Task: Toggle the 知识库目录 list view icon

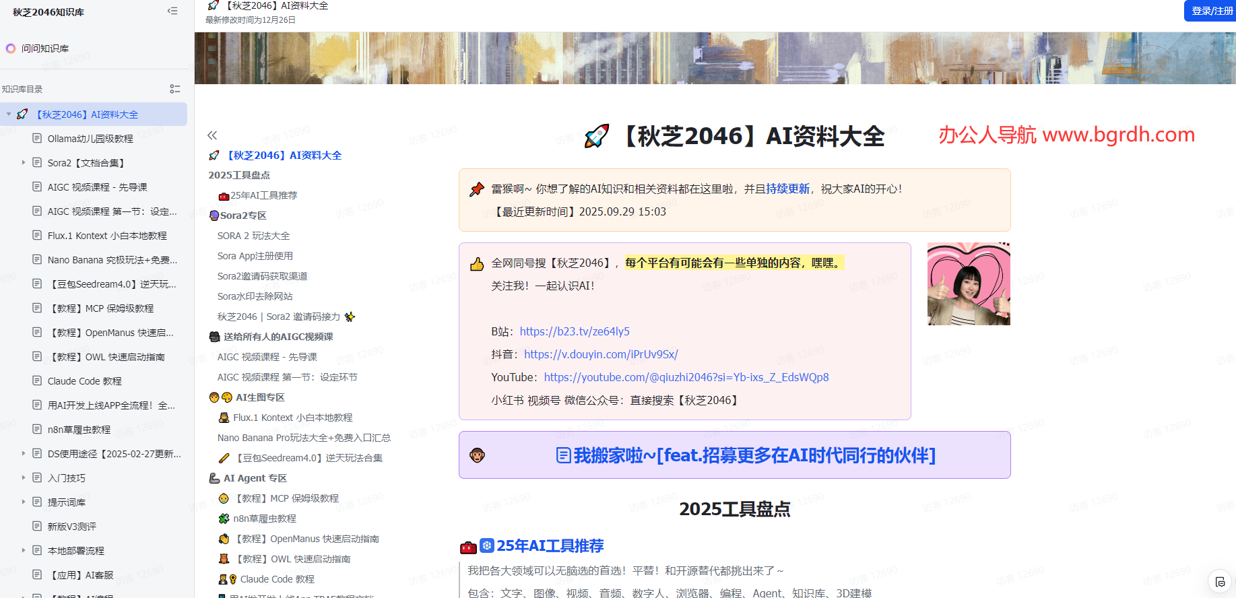Action: tap(175, 89)
